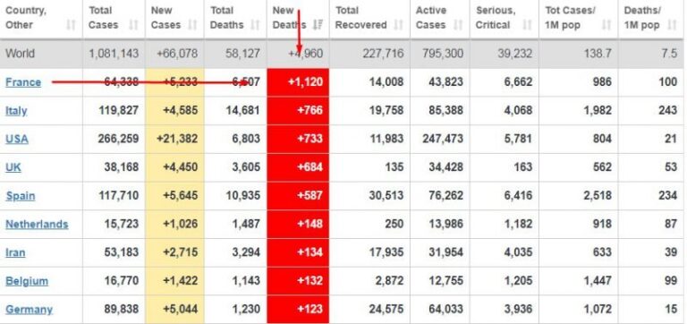Click Iran total cases 53,183
The image size is (687, 324).
(122, 252)
